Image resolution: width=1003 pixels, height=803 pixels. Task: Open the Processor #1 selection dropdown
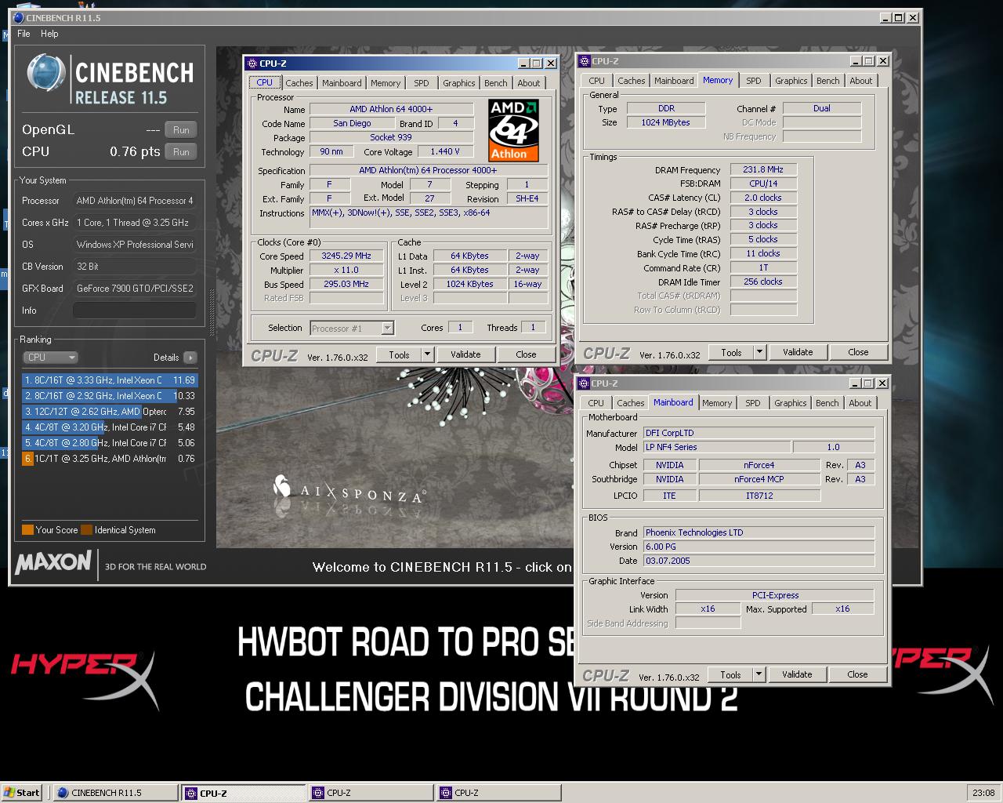(x=352, y=329)
